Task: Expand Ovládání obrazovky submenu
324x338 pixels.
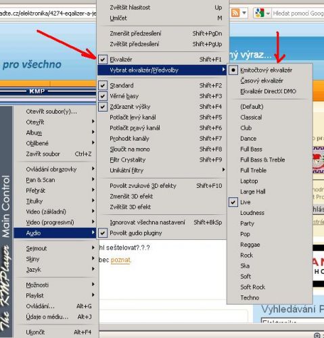Action: pos(55,169)
